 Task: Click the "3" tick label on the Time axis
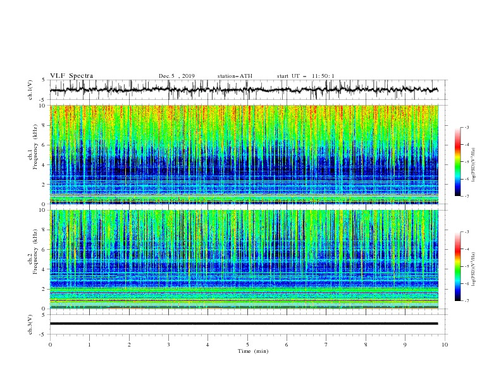(x=168, y=345)
